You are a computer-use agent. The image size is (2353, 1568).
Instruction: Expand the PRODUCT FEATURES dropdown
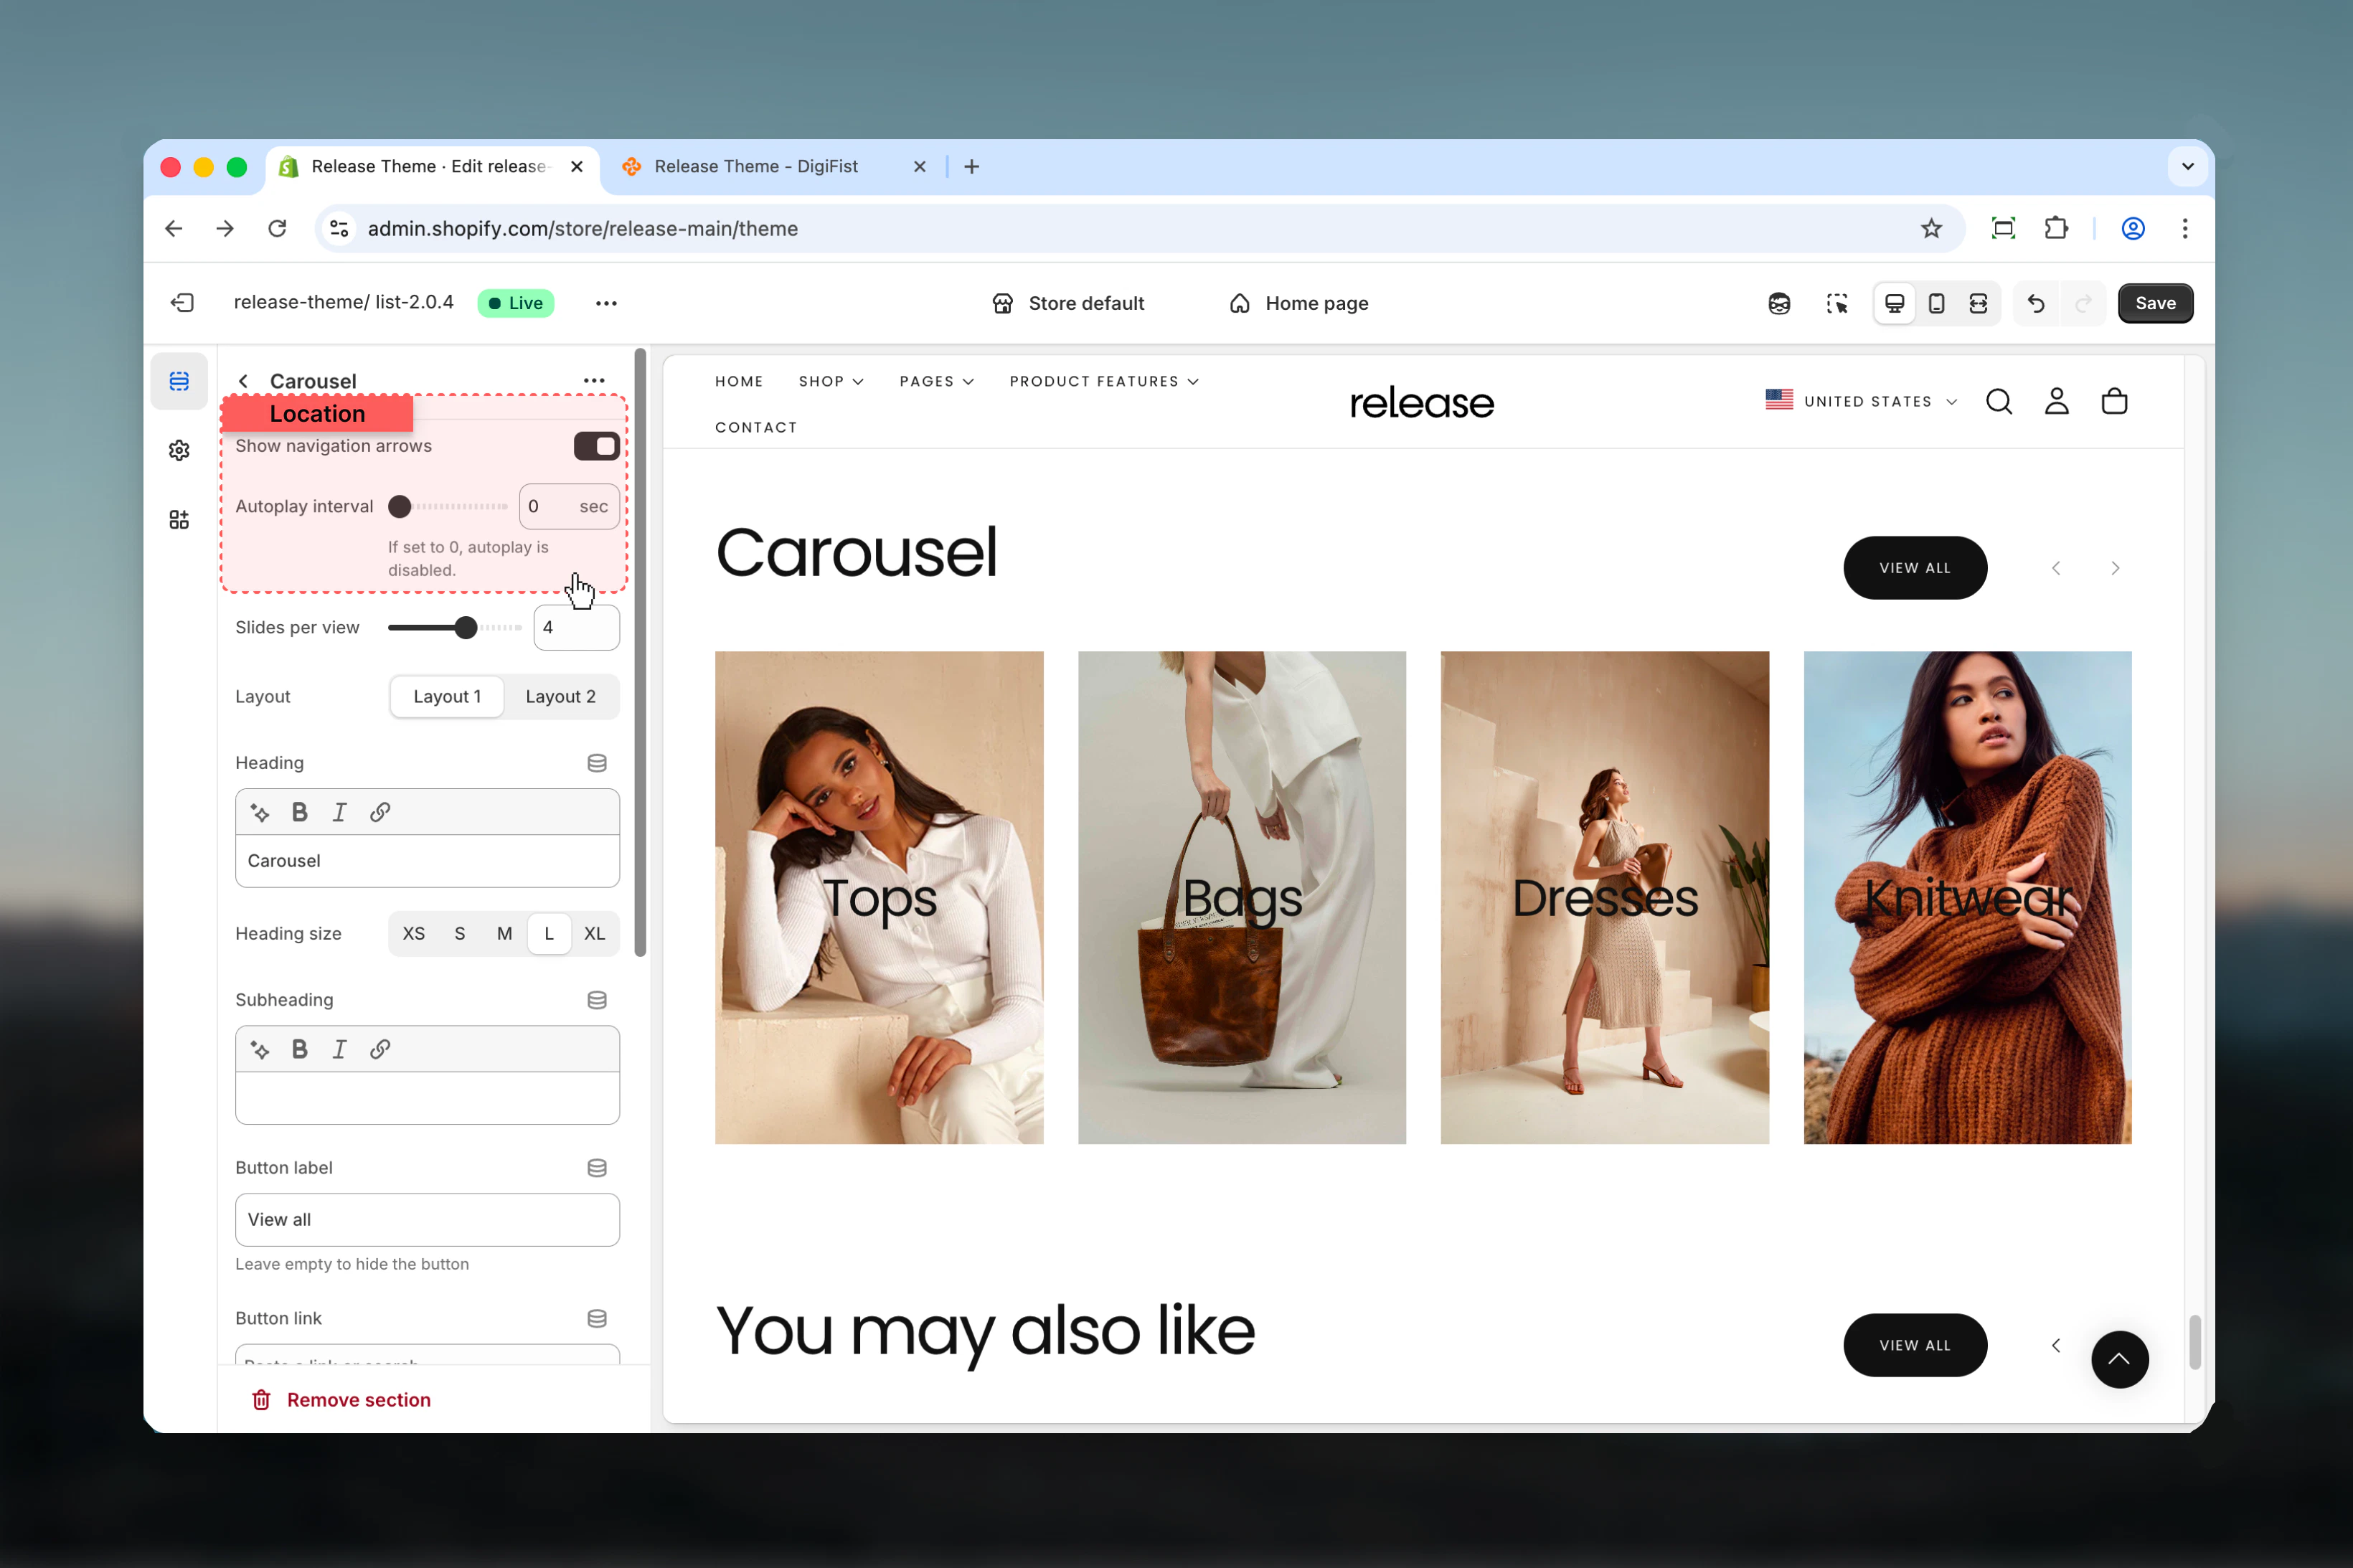coord(1104,381)
